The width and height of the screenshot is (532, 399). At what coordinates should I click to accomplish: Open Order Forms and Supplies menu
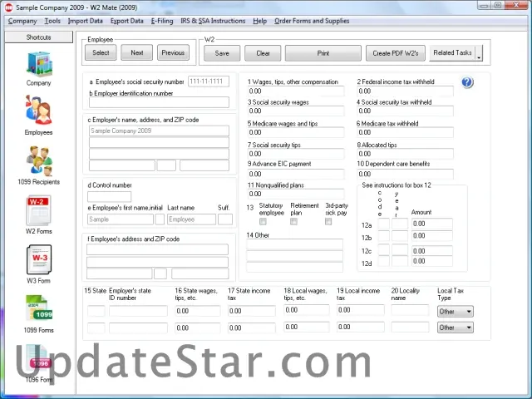click(x=312, y=21)
